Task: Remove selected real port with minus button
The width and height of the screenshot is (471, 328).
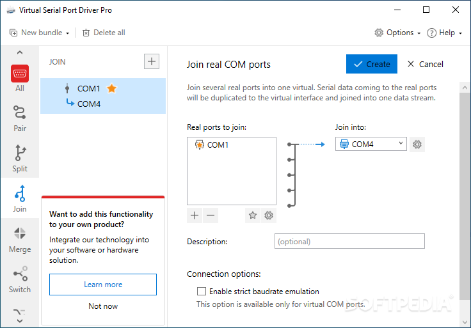Action: point(211,215)
